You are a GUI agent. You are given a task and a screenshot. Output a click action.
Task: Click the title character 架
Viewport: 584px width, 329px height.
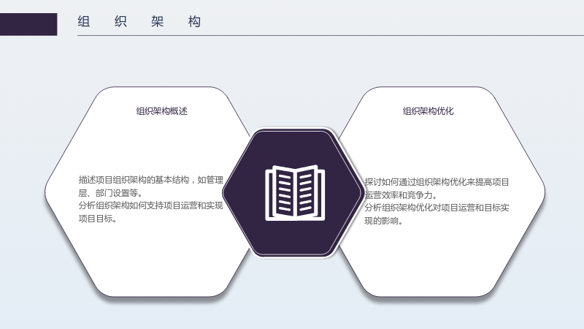click(x=158, y=21)
